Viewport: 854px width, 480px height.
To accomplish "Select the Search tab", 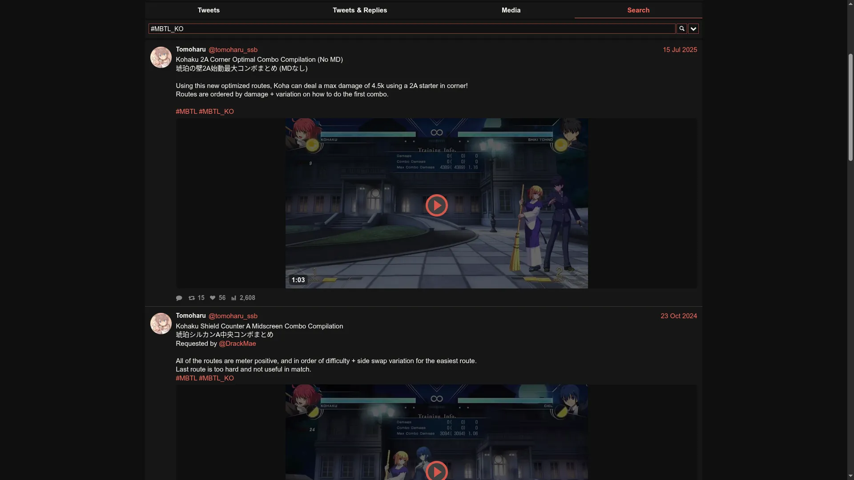I will (638, 10).
